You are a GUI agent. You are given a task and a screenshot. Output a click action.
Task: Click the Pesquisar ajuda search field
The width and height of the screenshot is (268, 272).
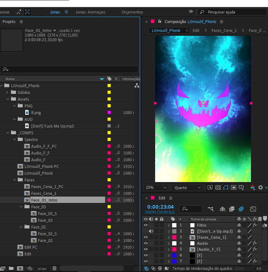(x=232, y=12)
